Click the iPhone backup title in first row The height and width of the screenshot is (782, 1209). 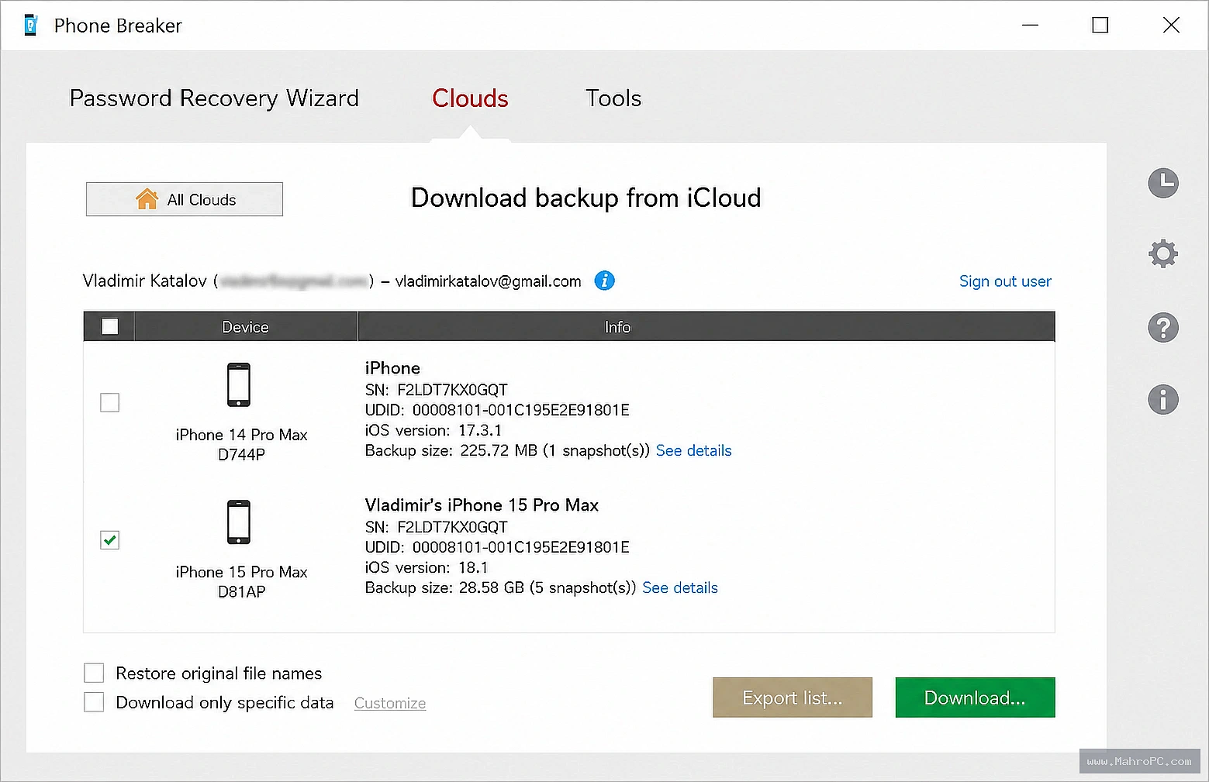(392, 368)
